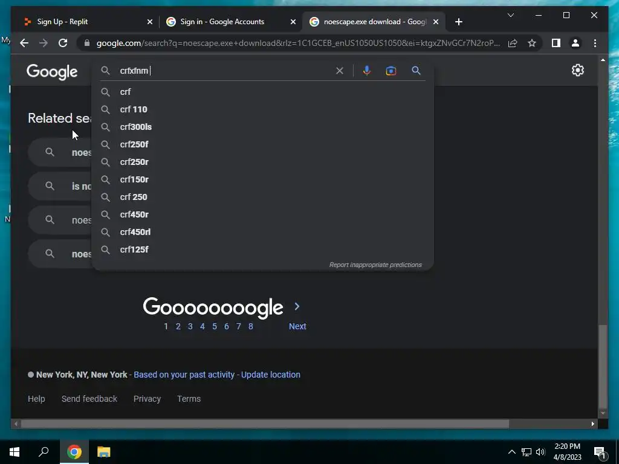Pick the 'crf150r' suggestion
This screenshot has width=619, height=464.
(262, 179)
